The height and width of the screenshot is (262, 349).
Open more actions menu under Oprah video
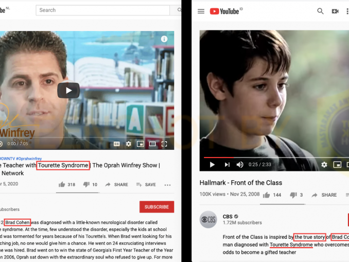[167, 185]
